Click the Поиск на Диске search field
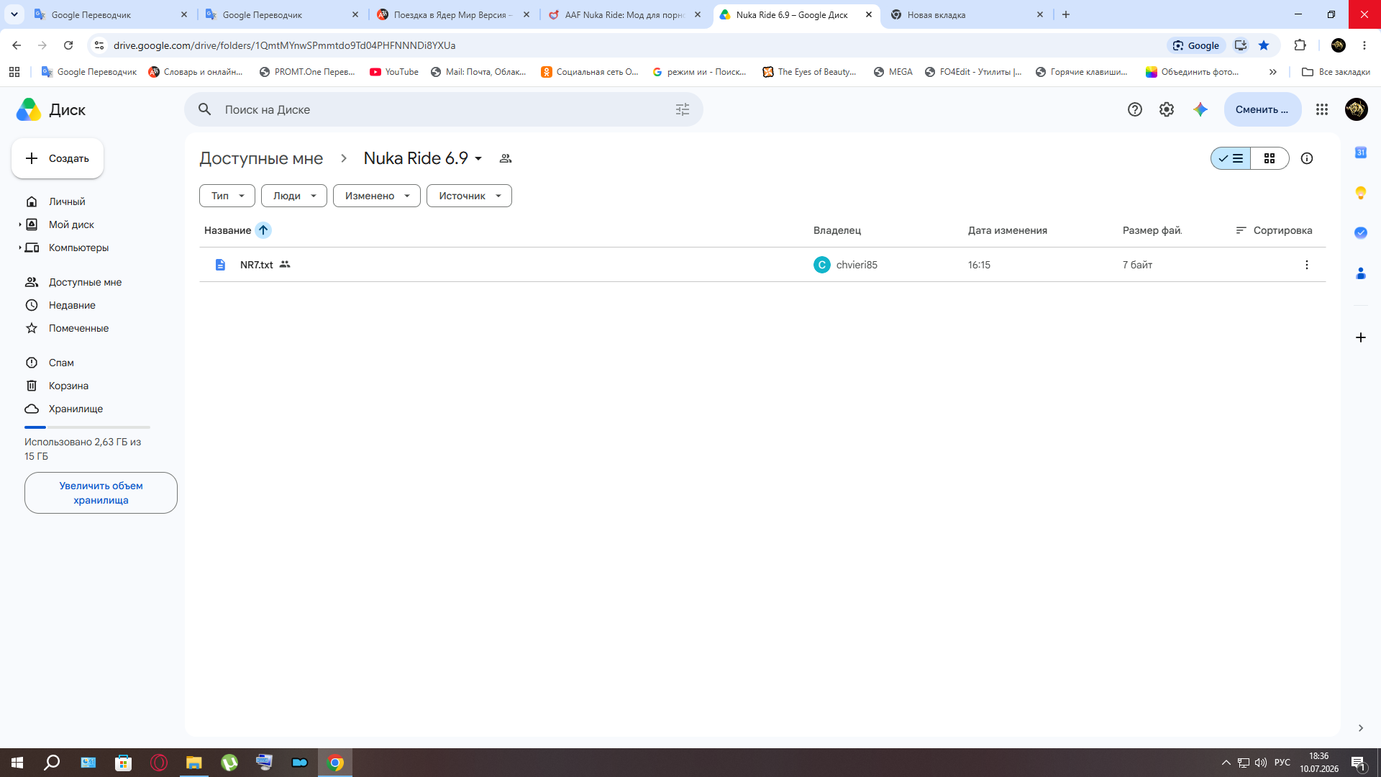Viewport: 1381px width, 777px height. [443, 109]
